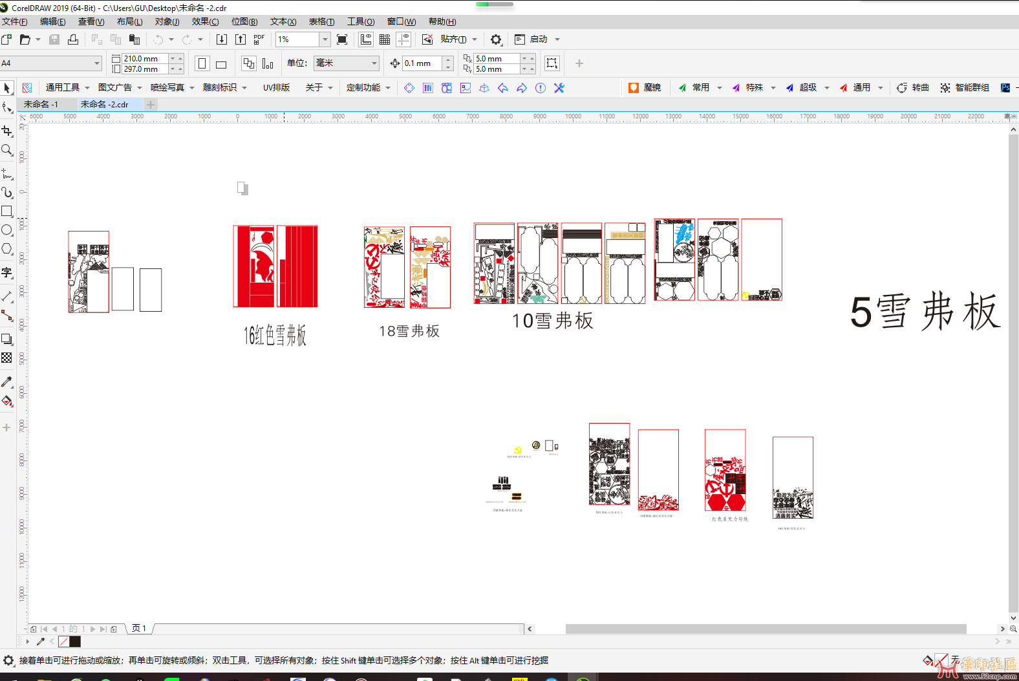Expand the 定制功能 dropdown
1019x681 pixels.
[x=388, y=88]
